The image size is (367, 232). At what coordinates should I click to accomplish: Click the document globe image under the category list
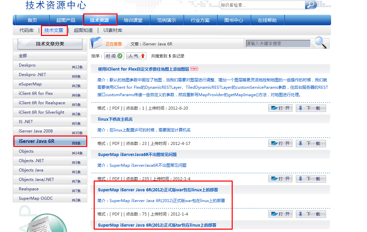click(47, 223)
